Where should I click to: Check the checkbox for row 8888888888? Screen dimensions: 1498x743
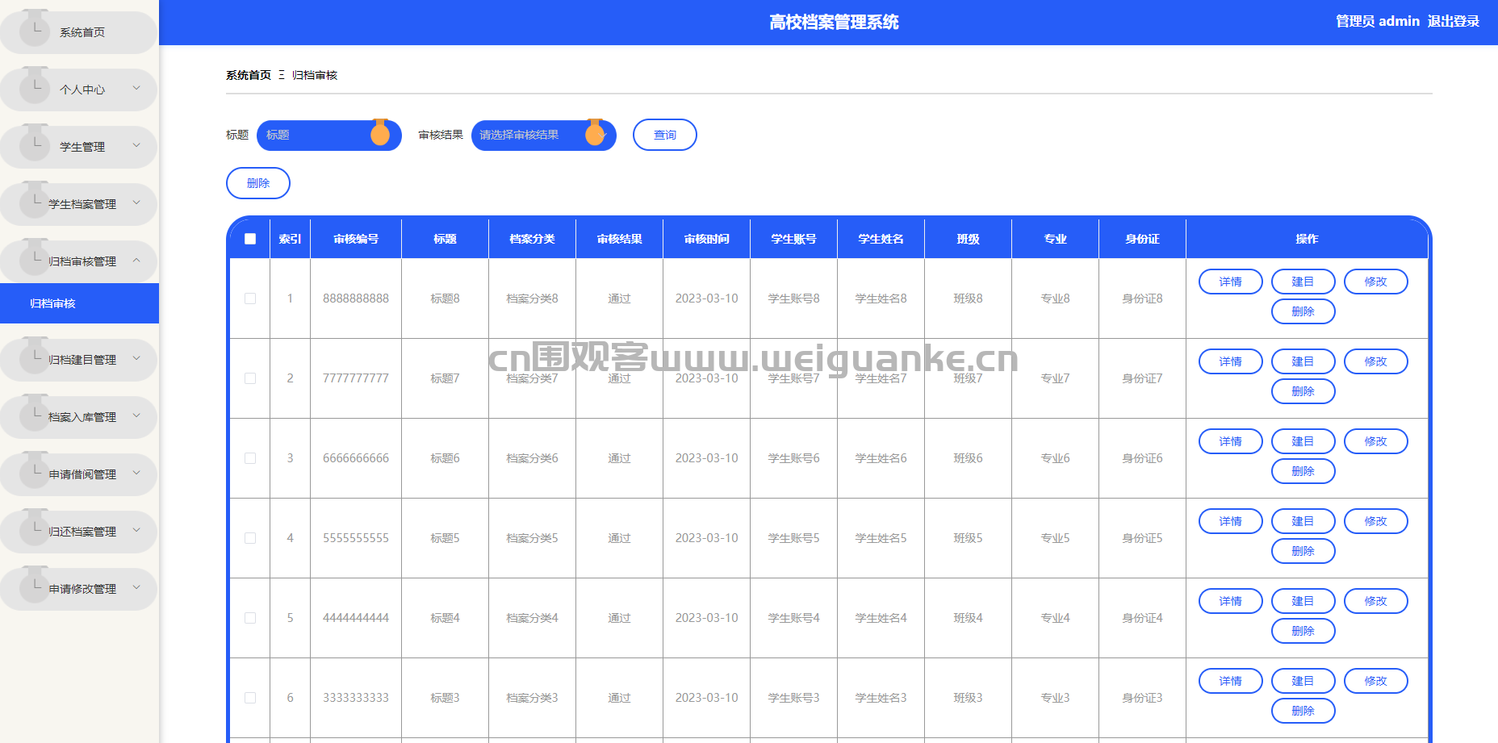click(x=250, y=298)
